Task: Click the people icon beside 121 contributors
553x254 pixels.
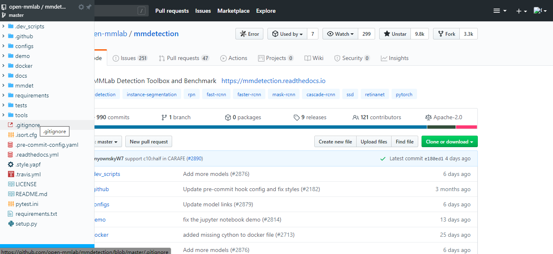Action: (356, 118)
